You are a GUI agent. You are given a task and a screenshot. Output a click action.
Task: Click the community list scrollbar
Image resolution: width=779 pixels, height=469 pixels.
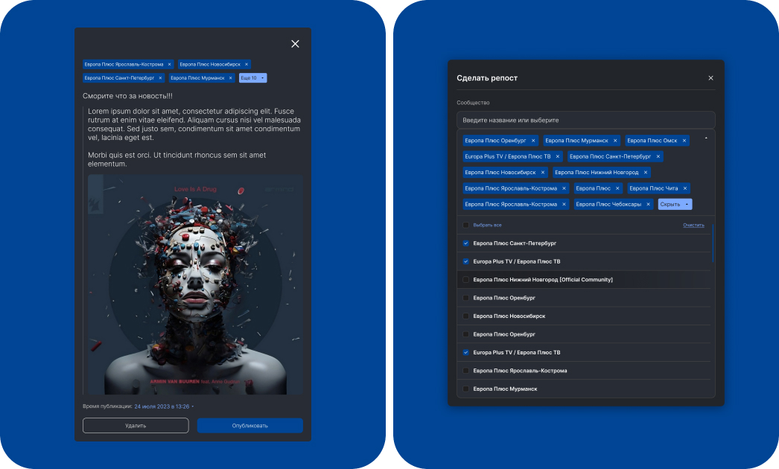713,243
